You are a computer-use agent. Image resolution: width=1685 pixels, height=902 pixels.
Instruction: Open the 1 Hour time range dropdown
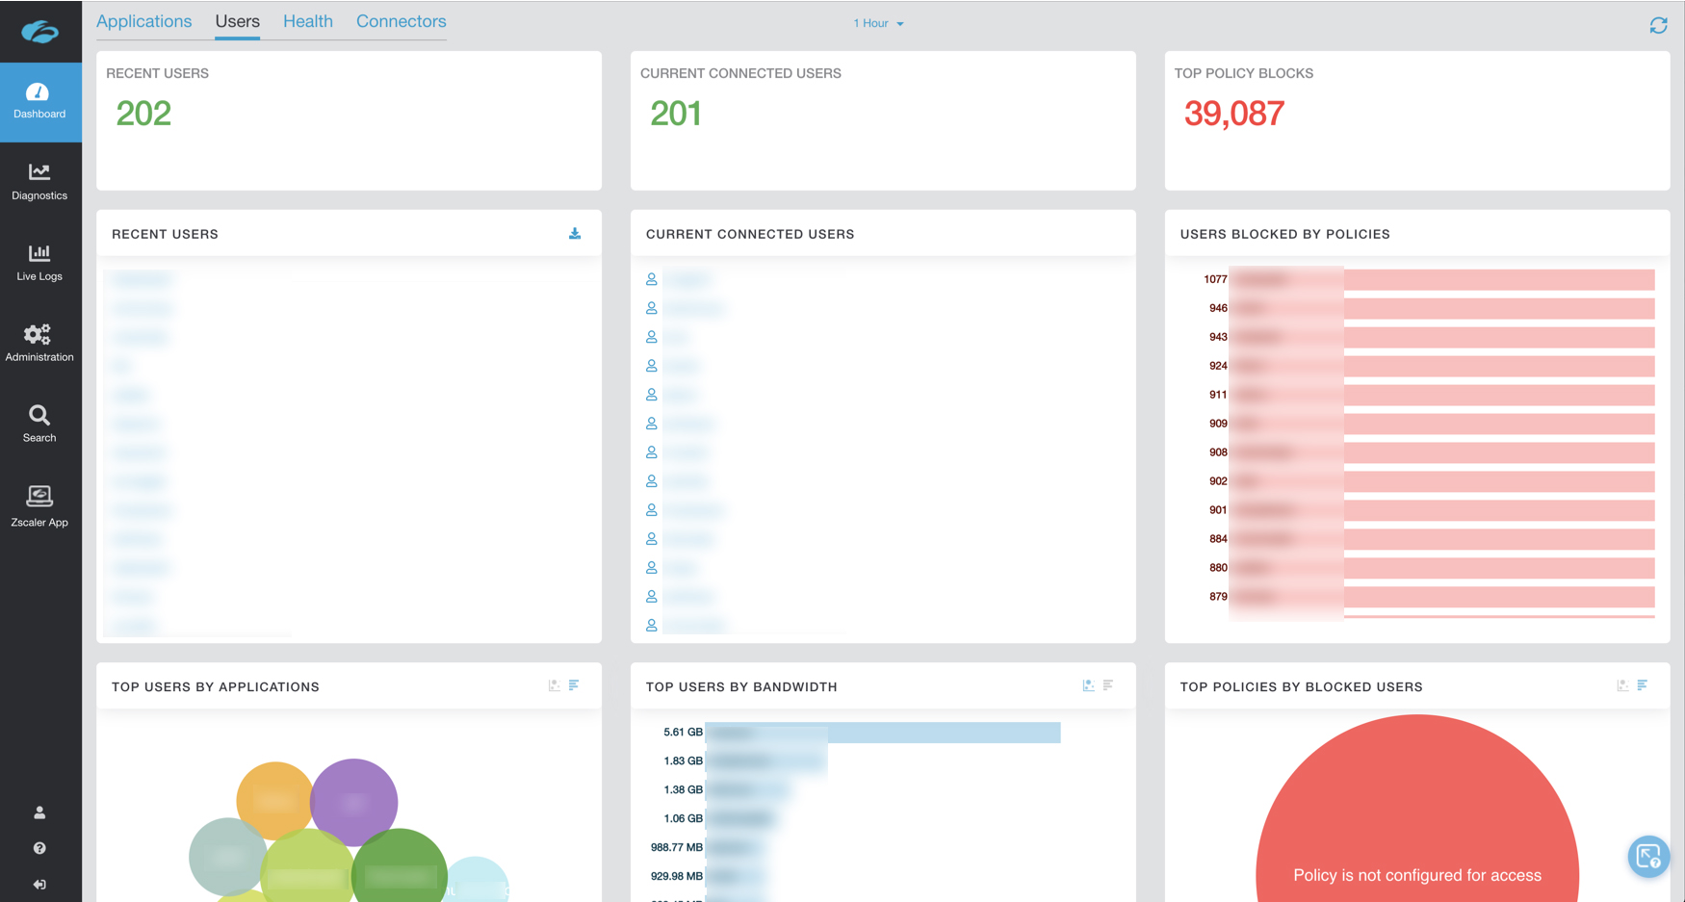[x=878, y=23]
